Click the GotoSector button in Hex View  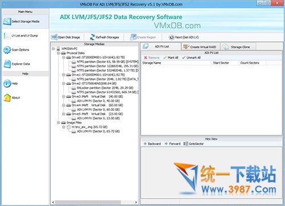coord(193,144)
